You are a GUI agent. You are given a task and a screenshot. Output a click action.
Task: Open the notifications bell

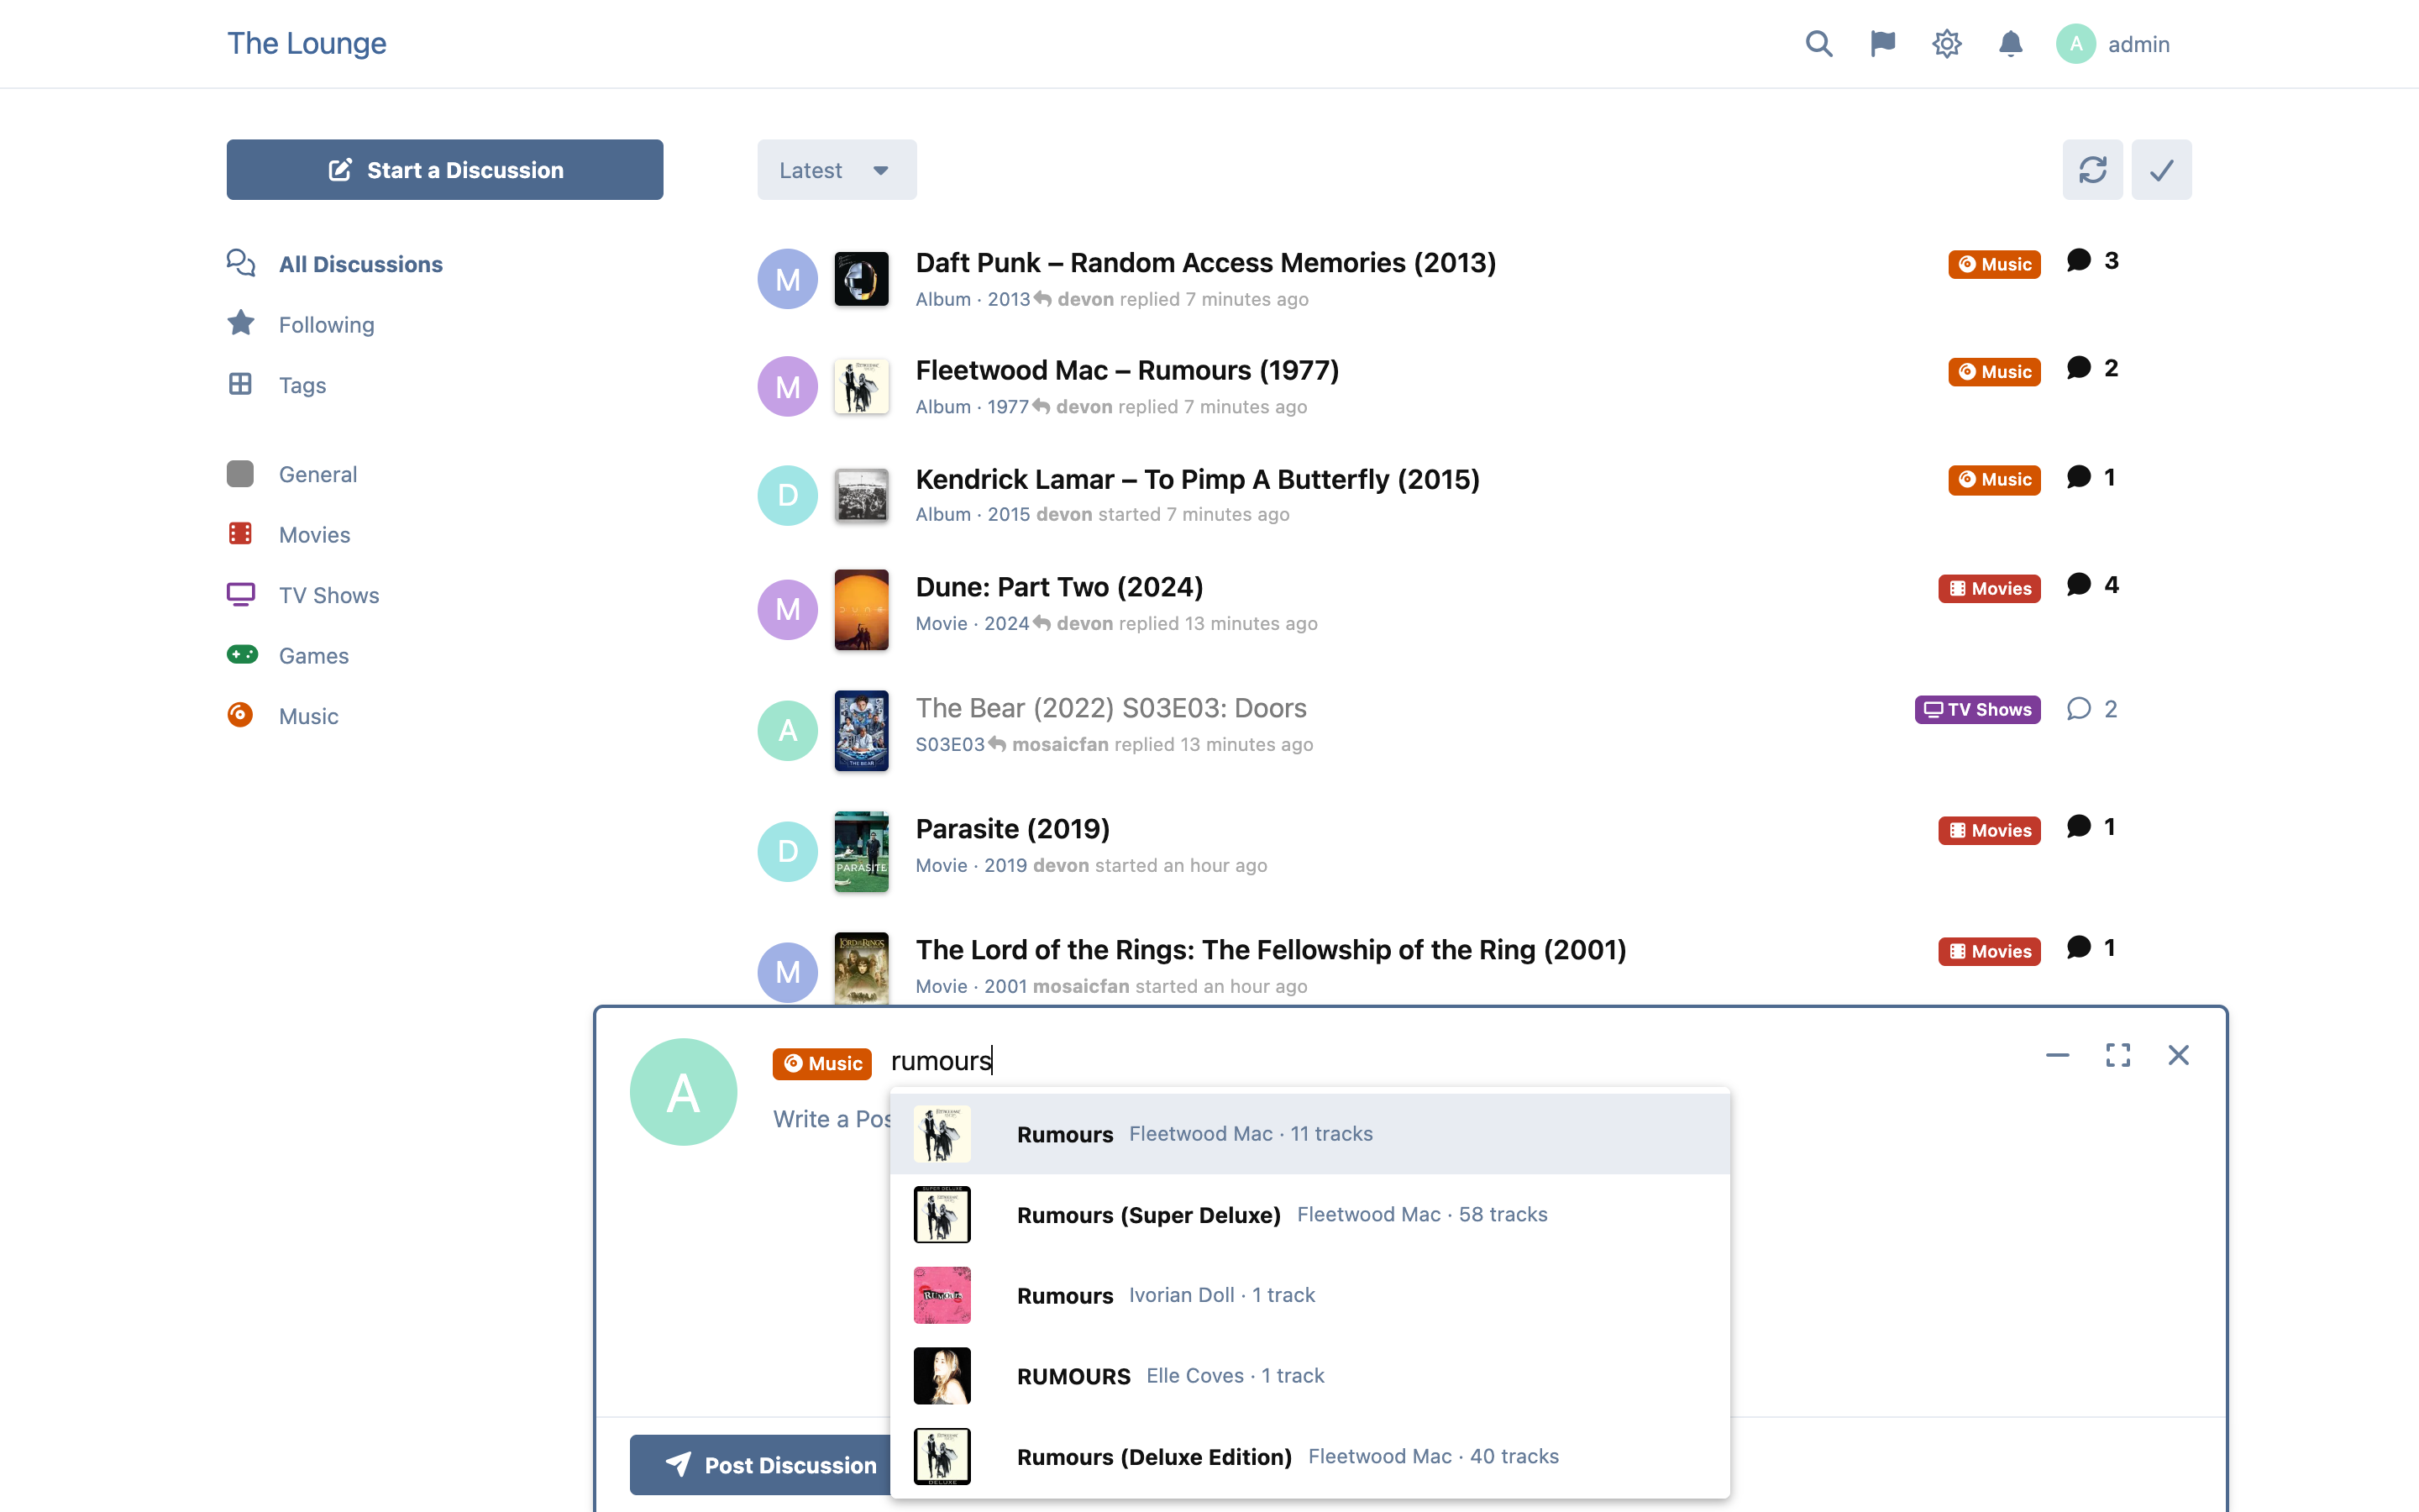[x=2010, y=44]
